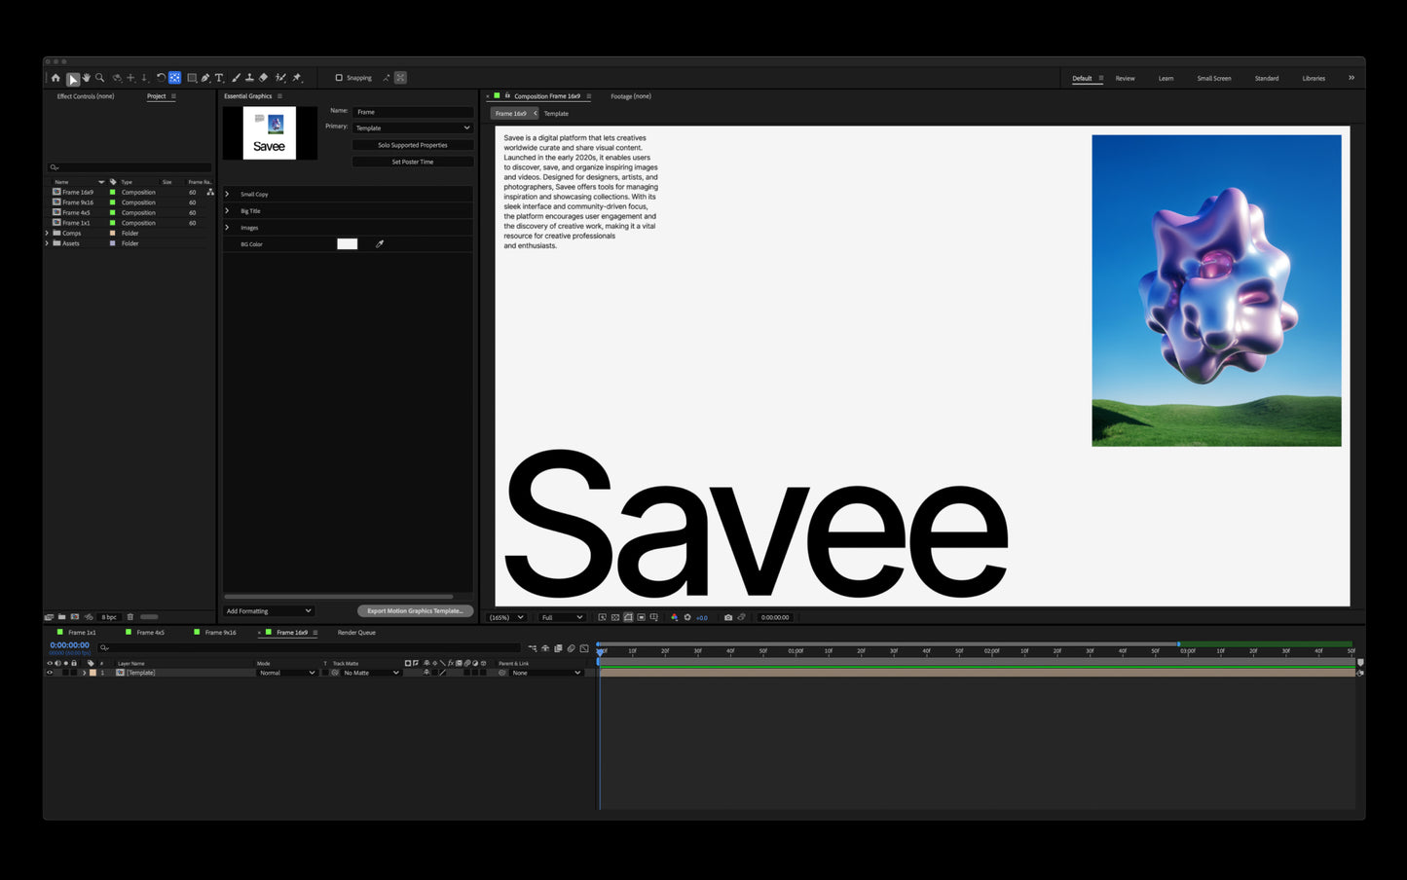The image size is (1407, 880).
Task: Pick the Puppet Pin tool
Action: pyautogui.click(x=297, y=78)
